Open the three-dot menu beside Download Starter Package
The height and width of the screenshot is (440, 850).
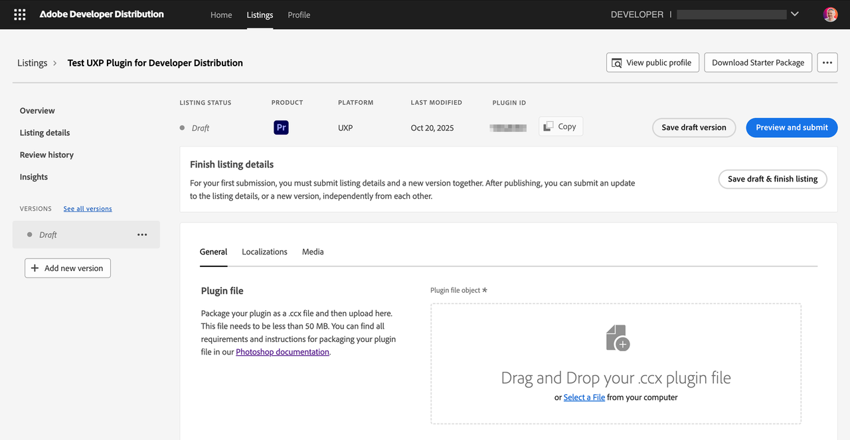[827, 63]
